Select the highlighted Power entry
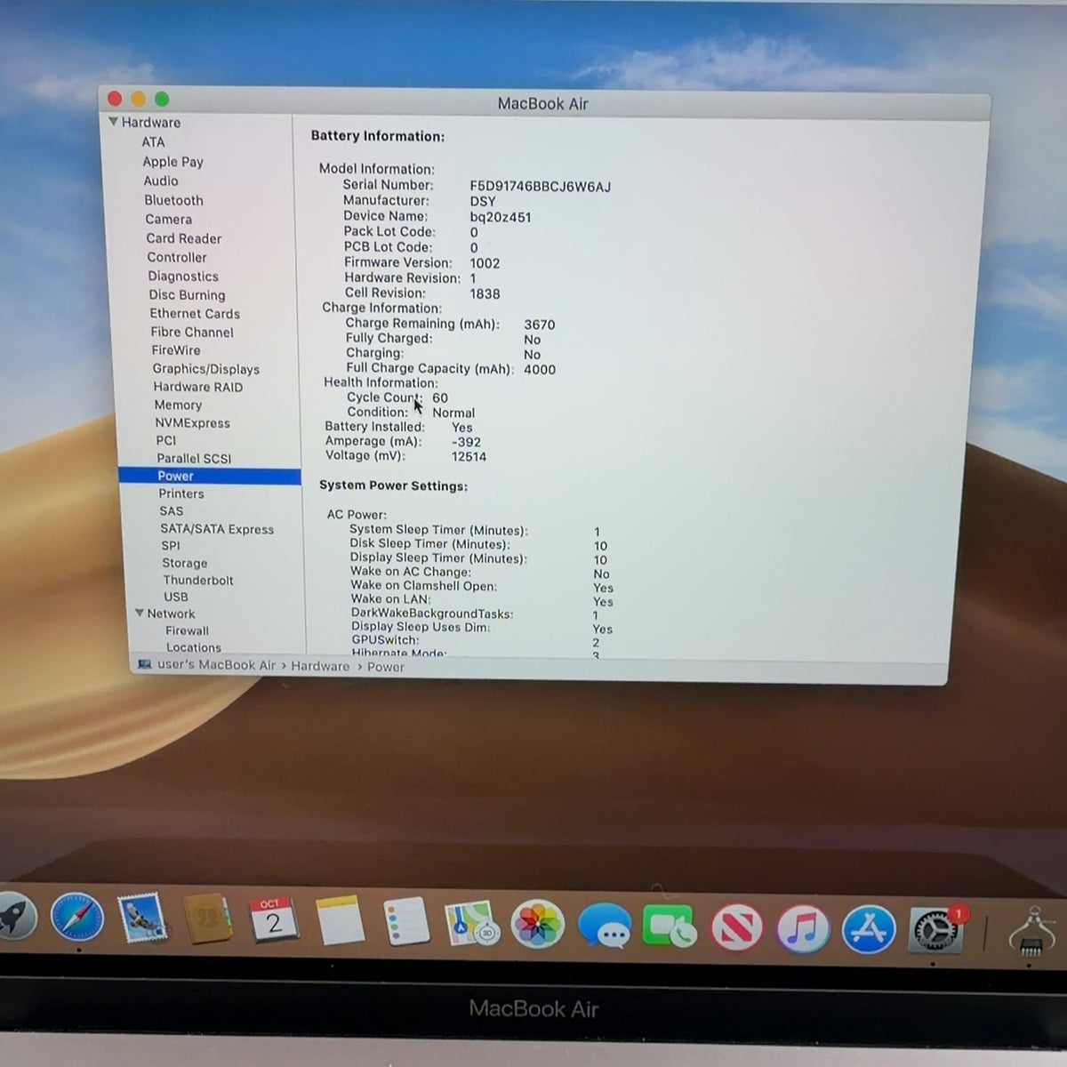 (x=210, y=477)
